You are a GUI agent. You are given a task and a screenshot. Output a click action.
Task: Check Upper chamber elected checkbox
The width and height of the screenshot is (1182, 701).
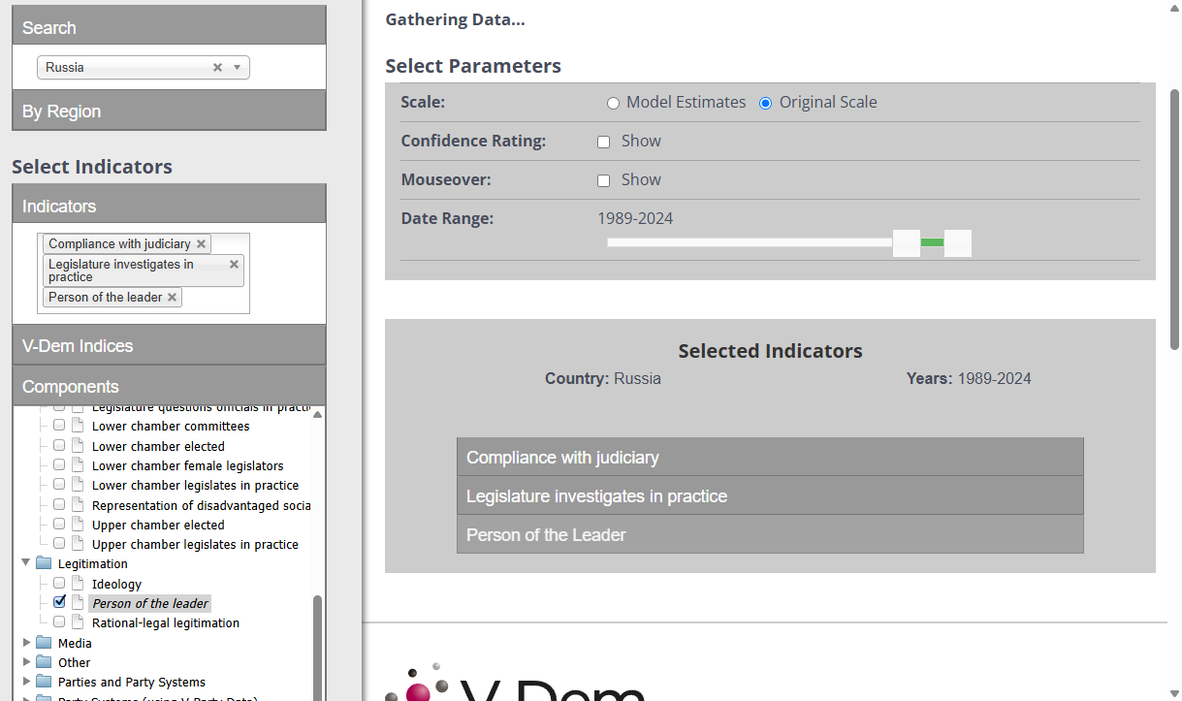coord(59,524)
